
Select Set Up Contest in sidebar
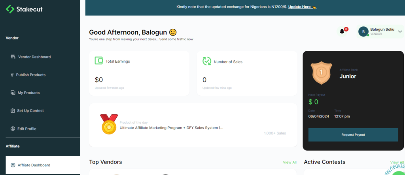click(30, 111)
